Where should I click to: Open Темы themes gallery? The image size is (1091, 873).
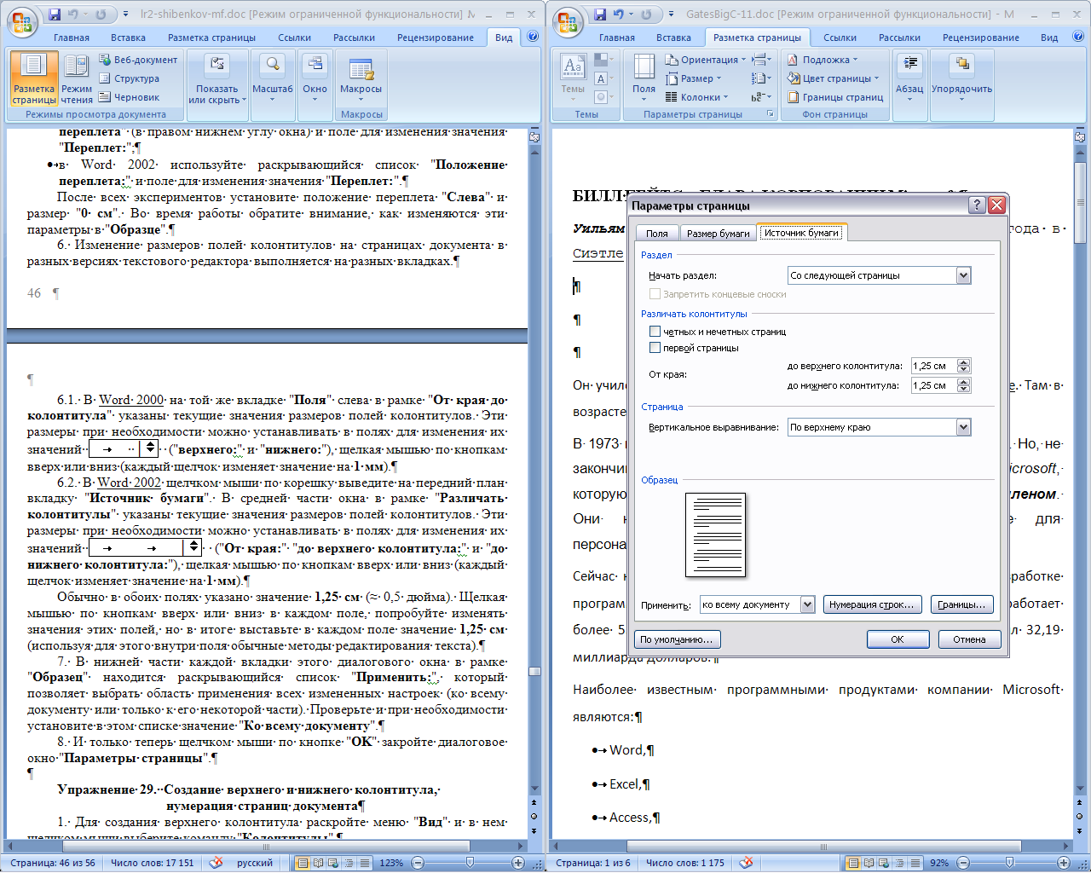click(573, 78)
